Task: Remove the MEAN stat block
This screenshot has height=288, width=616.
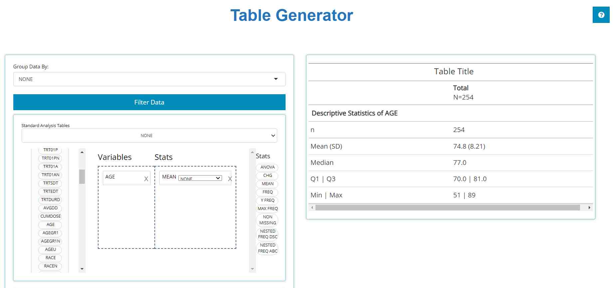Action: pos(230,179)
